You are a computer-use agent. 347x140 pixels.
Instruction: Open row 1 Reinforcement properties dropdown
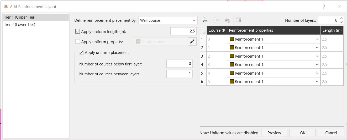pos(274,39)
